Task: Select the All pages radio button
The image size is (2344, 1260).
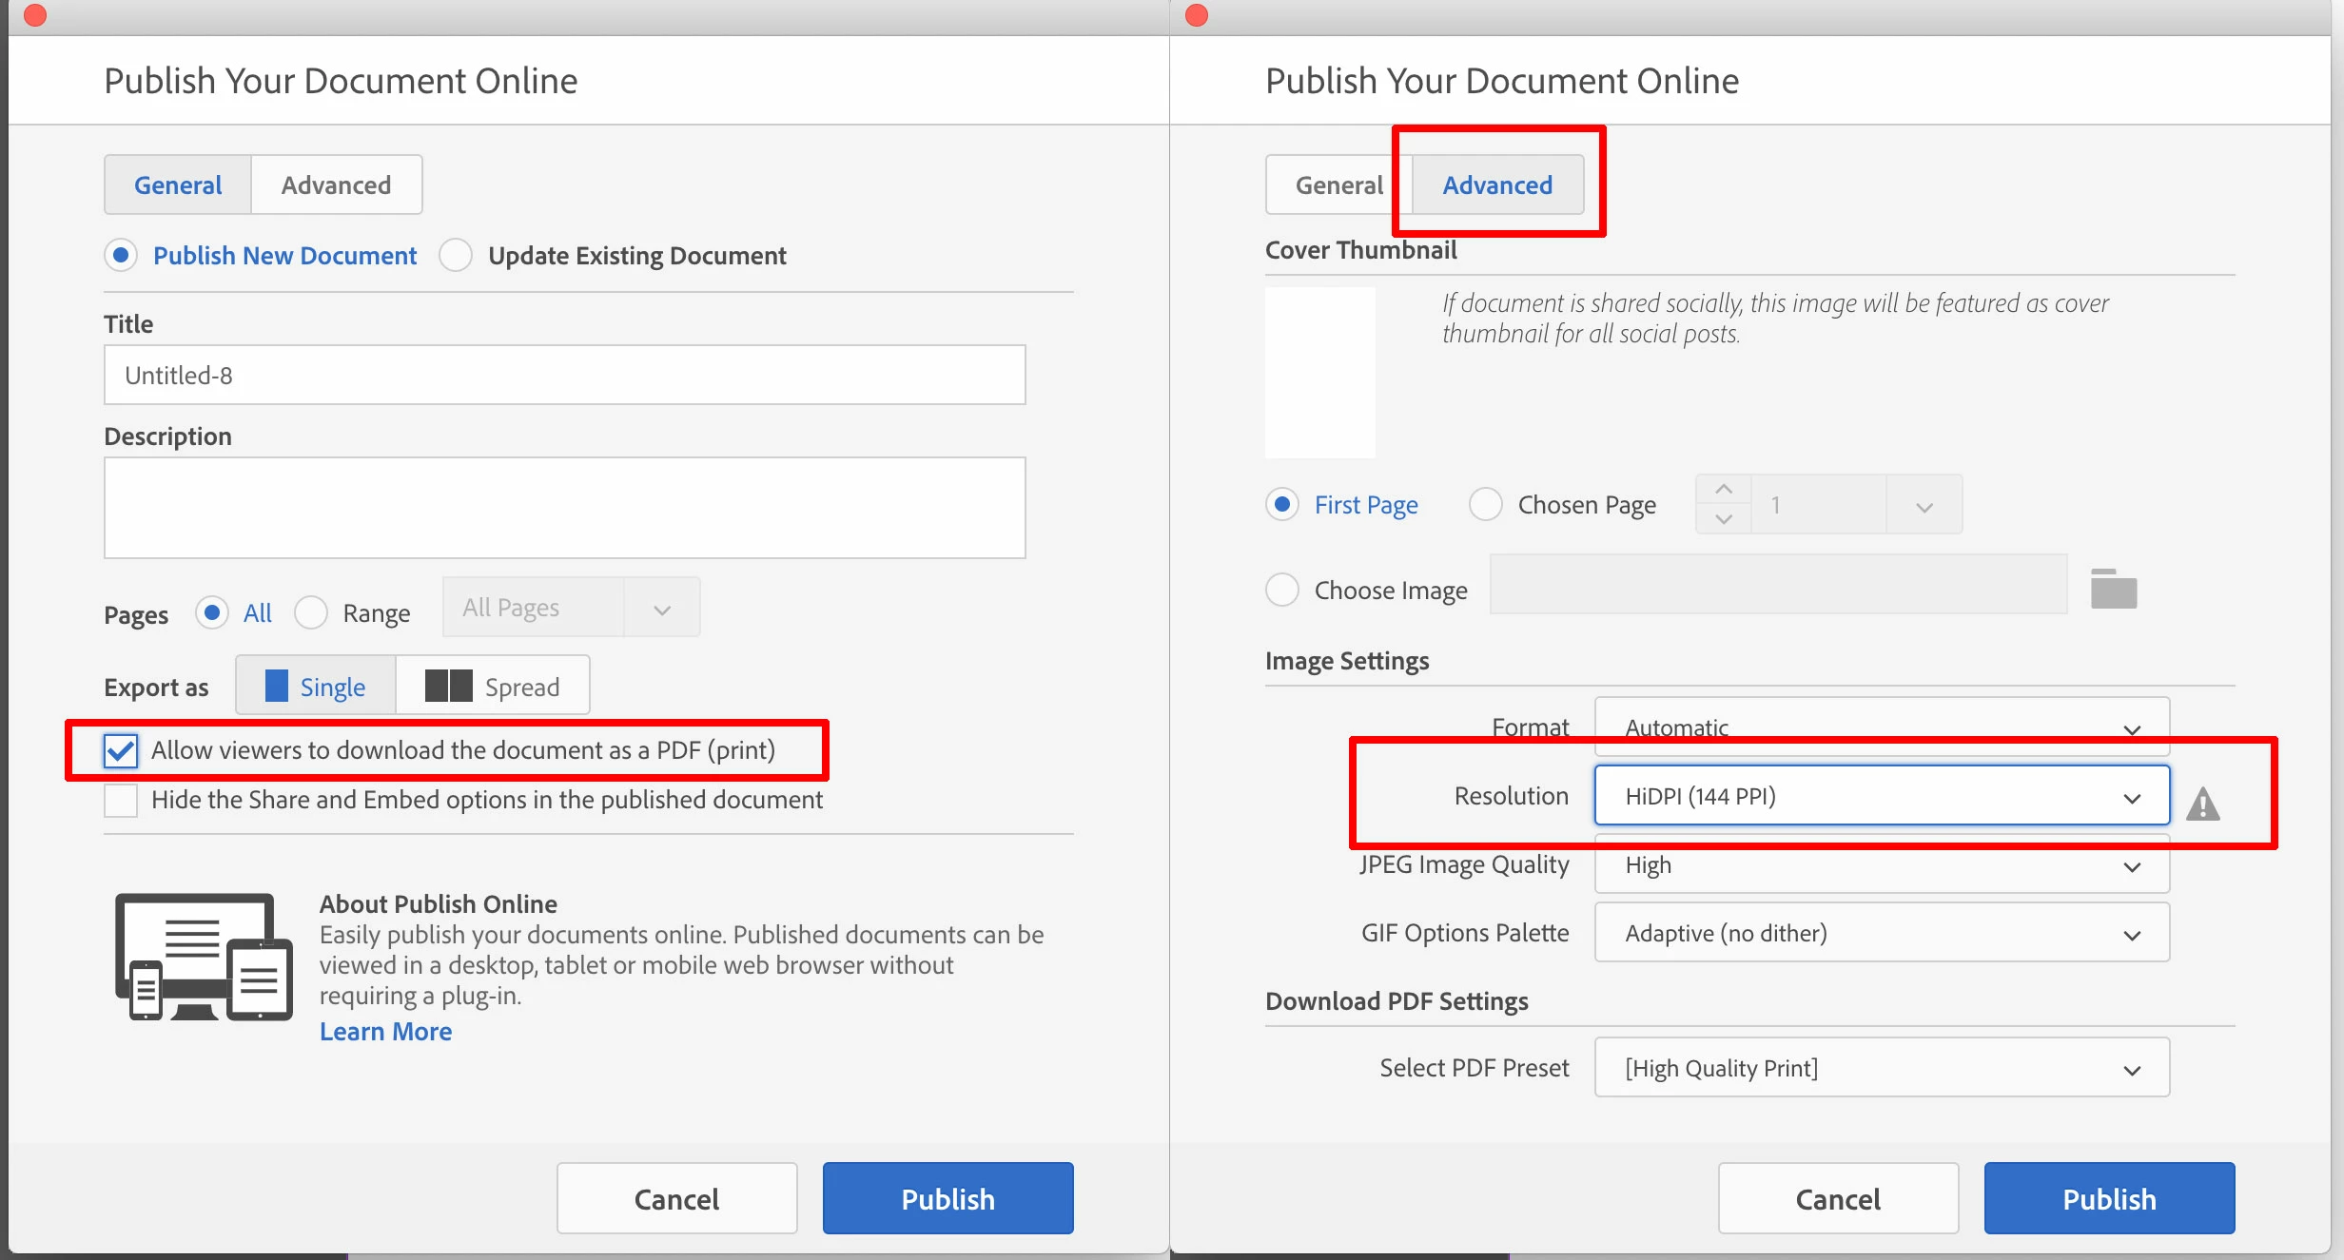Action: click(211, 612)
